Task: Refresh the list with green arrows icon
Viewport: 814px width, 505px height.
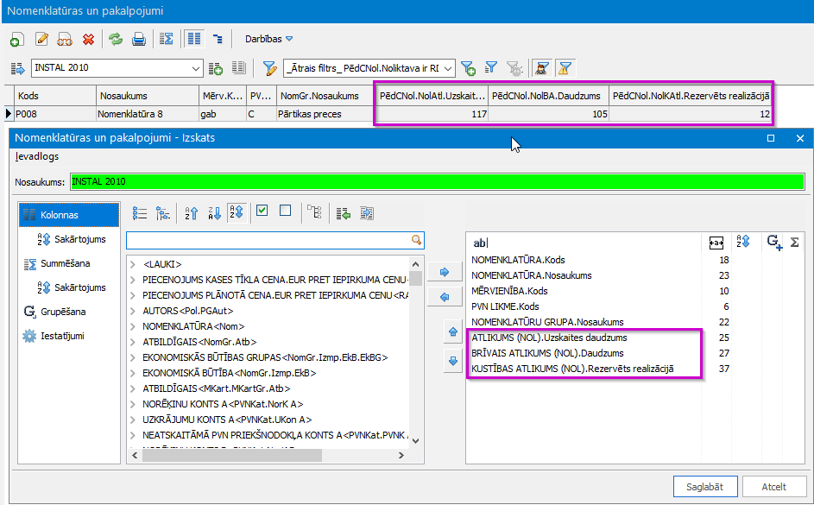Action: pos(116,39)
